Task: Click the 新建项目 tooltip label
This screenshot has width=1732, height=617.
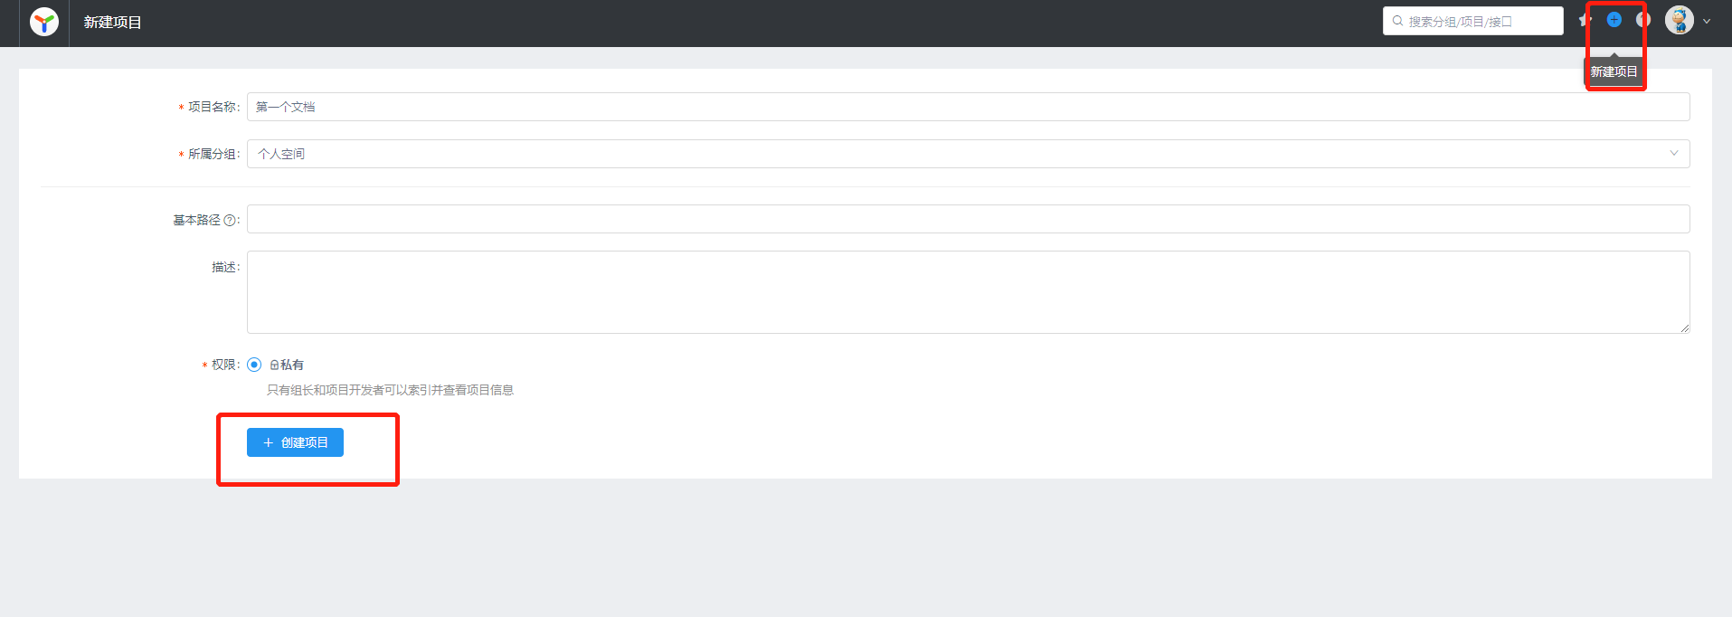Action: click(1614, 71)
